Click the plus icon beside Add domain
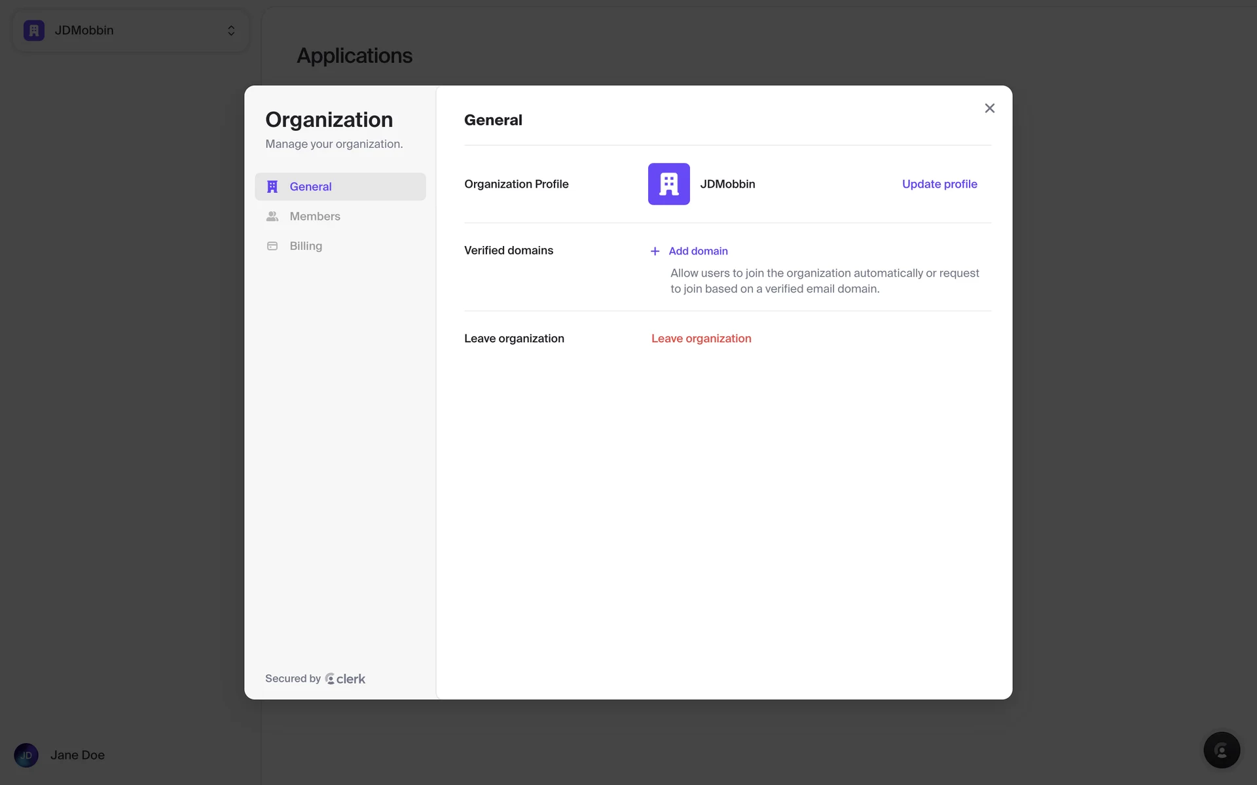The width and height of the screenshot is (1257, 785). pyautogui.click(x=655, y=251)
